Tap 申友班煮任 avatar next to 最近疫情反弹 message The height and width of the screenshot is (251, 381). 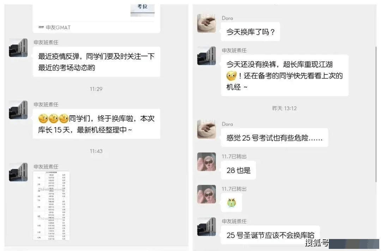[18, 48]
